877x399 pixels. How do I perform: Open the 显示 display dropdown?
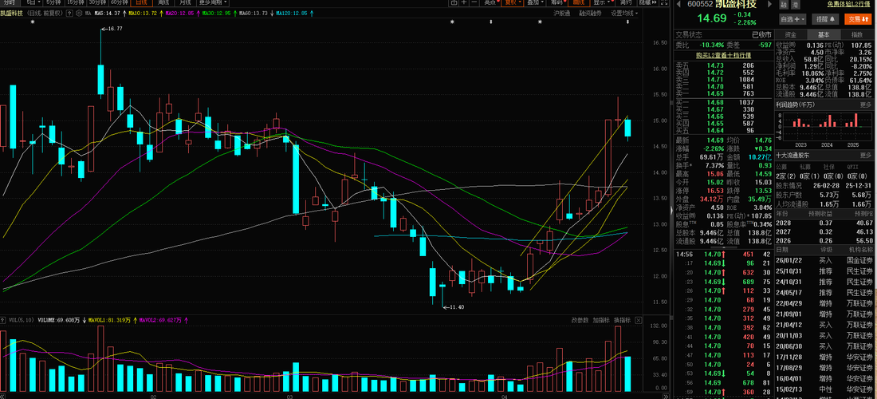pos(603,3)
